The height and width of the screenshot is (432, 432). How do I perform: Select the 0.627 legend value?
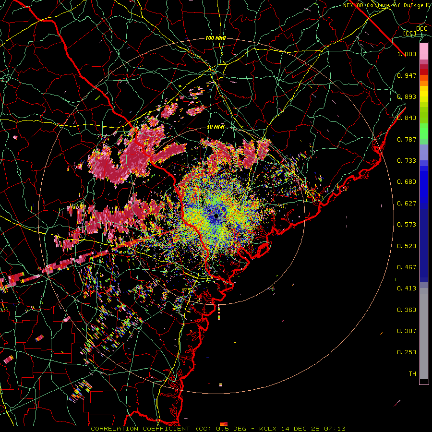(407, 204)
